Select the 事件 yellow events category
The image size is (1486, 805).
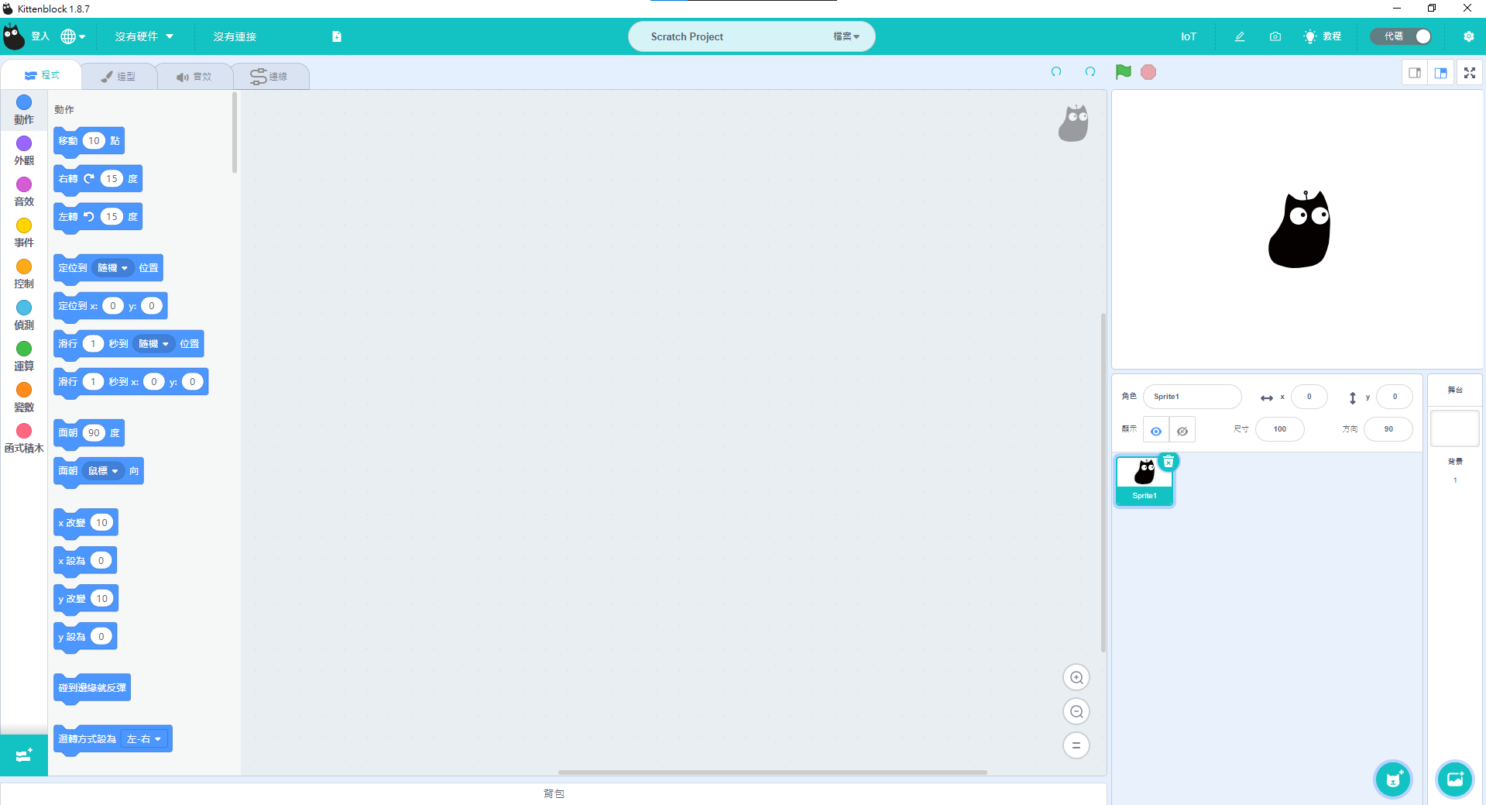coord(24,232)
